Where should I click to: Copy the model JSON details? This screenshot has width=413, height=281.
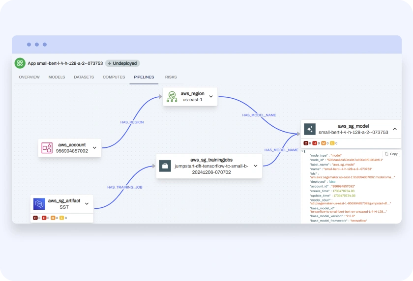[391, 154]
